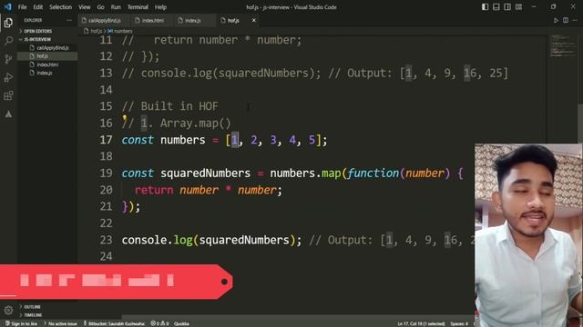Click the Spaces: 4 indentation setting

459,323
